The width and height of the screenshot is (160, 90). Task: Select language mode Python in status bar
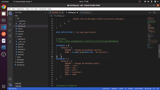[130, 88]
